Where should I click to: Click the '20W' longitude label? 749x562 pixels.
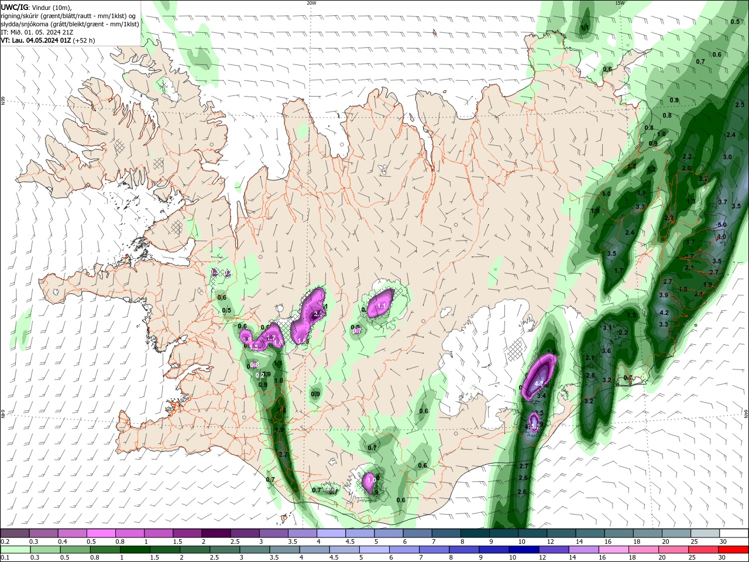(311, 3)
